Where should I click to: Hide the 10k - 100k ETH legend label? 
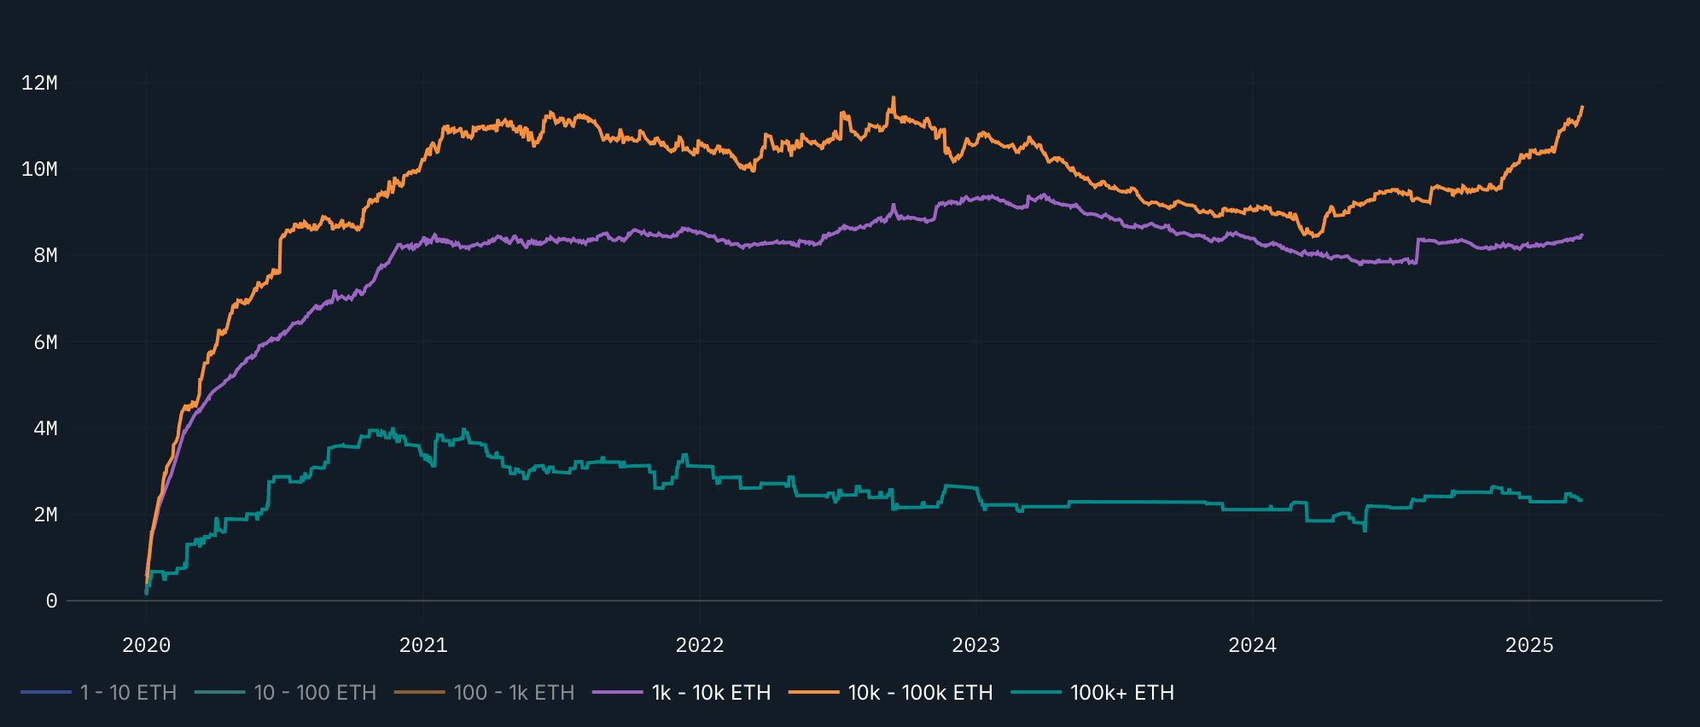920,693
